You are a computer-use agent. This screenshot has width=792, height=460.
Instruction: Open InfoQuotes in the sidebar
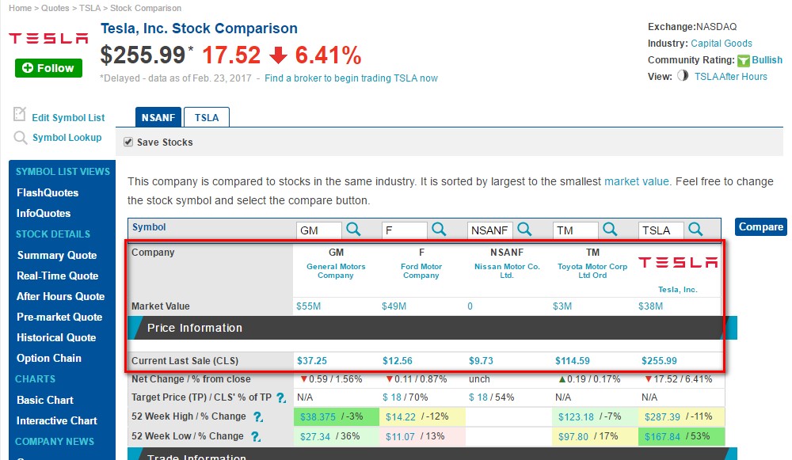tap(44, 213)
